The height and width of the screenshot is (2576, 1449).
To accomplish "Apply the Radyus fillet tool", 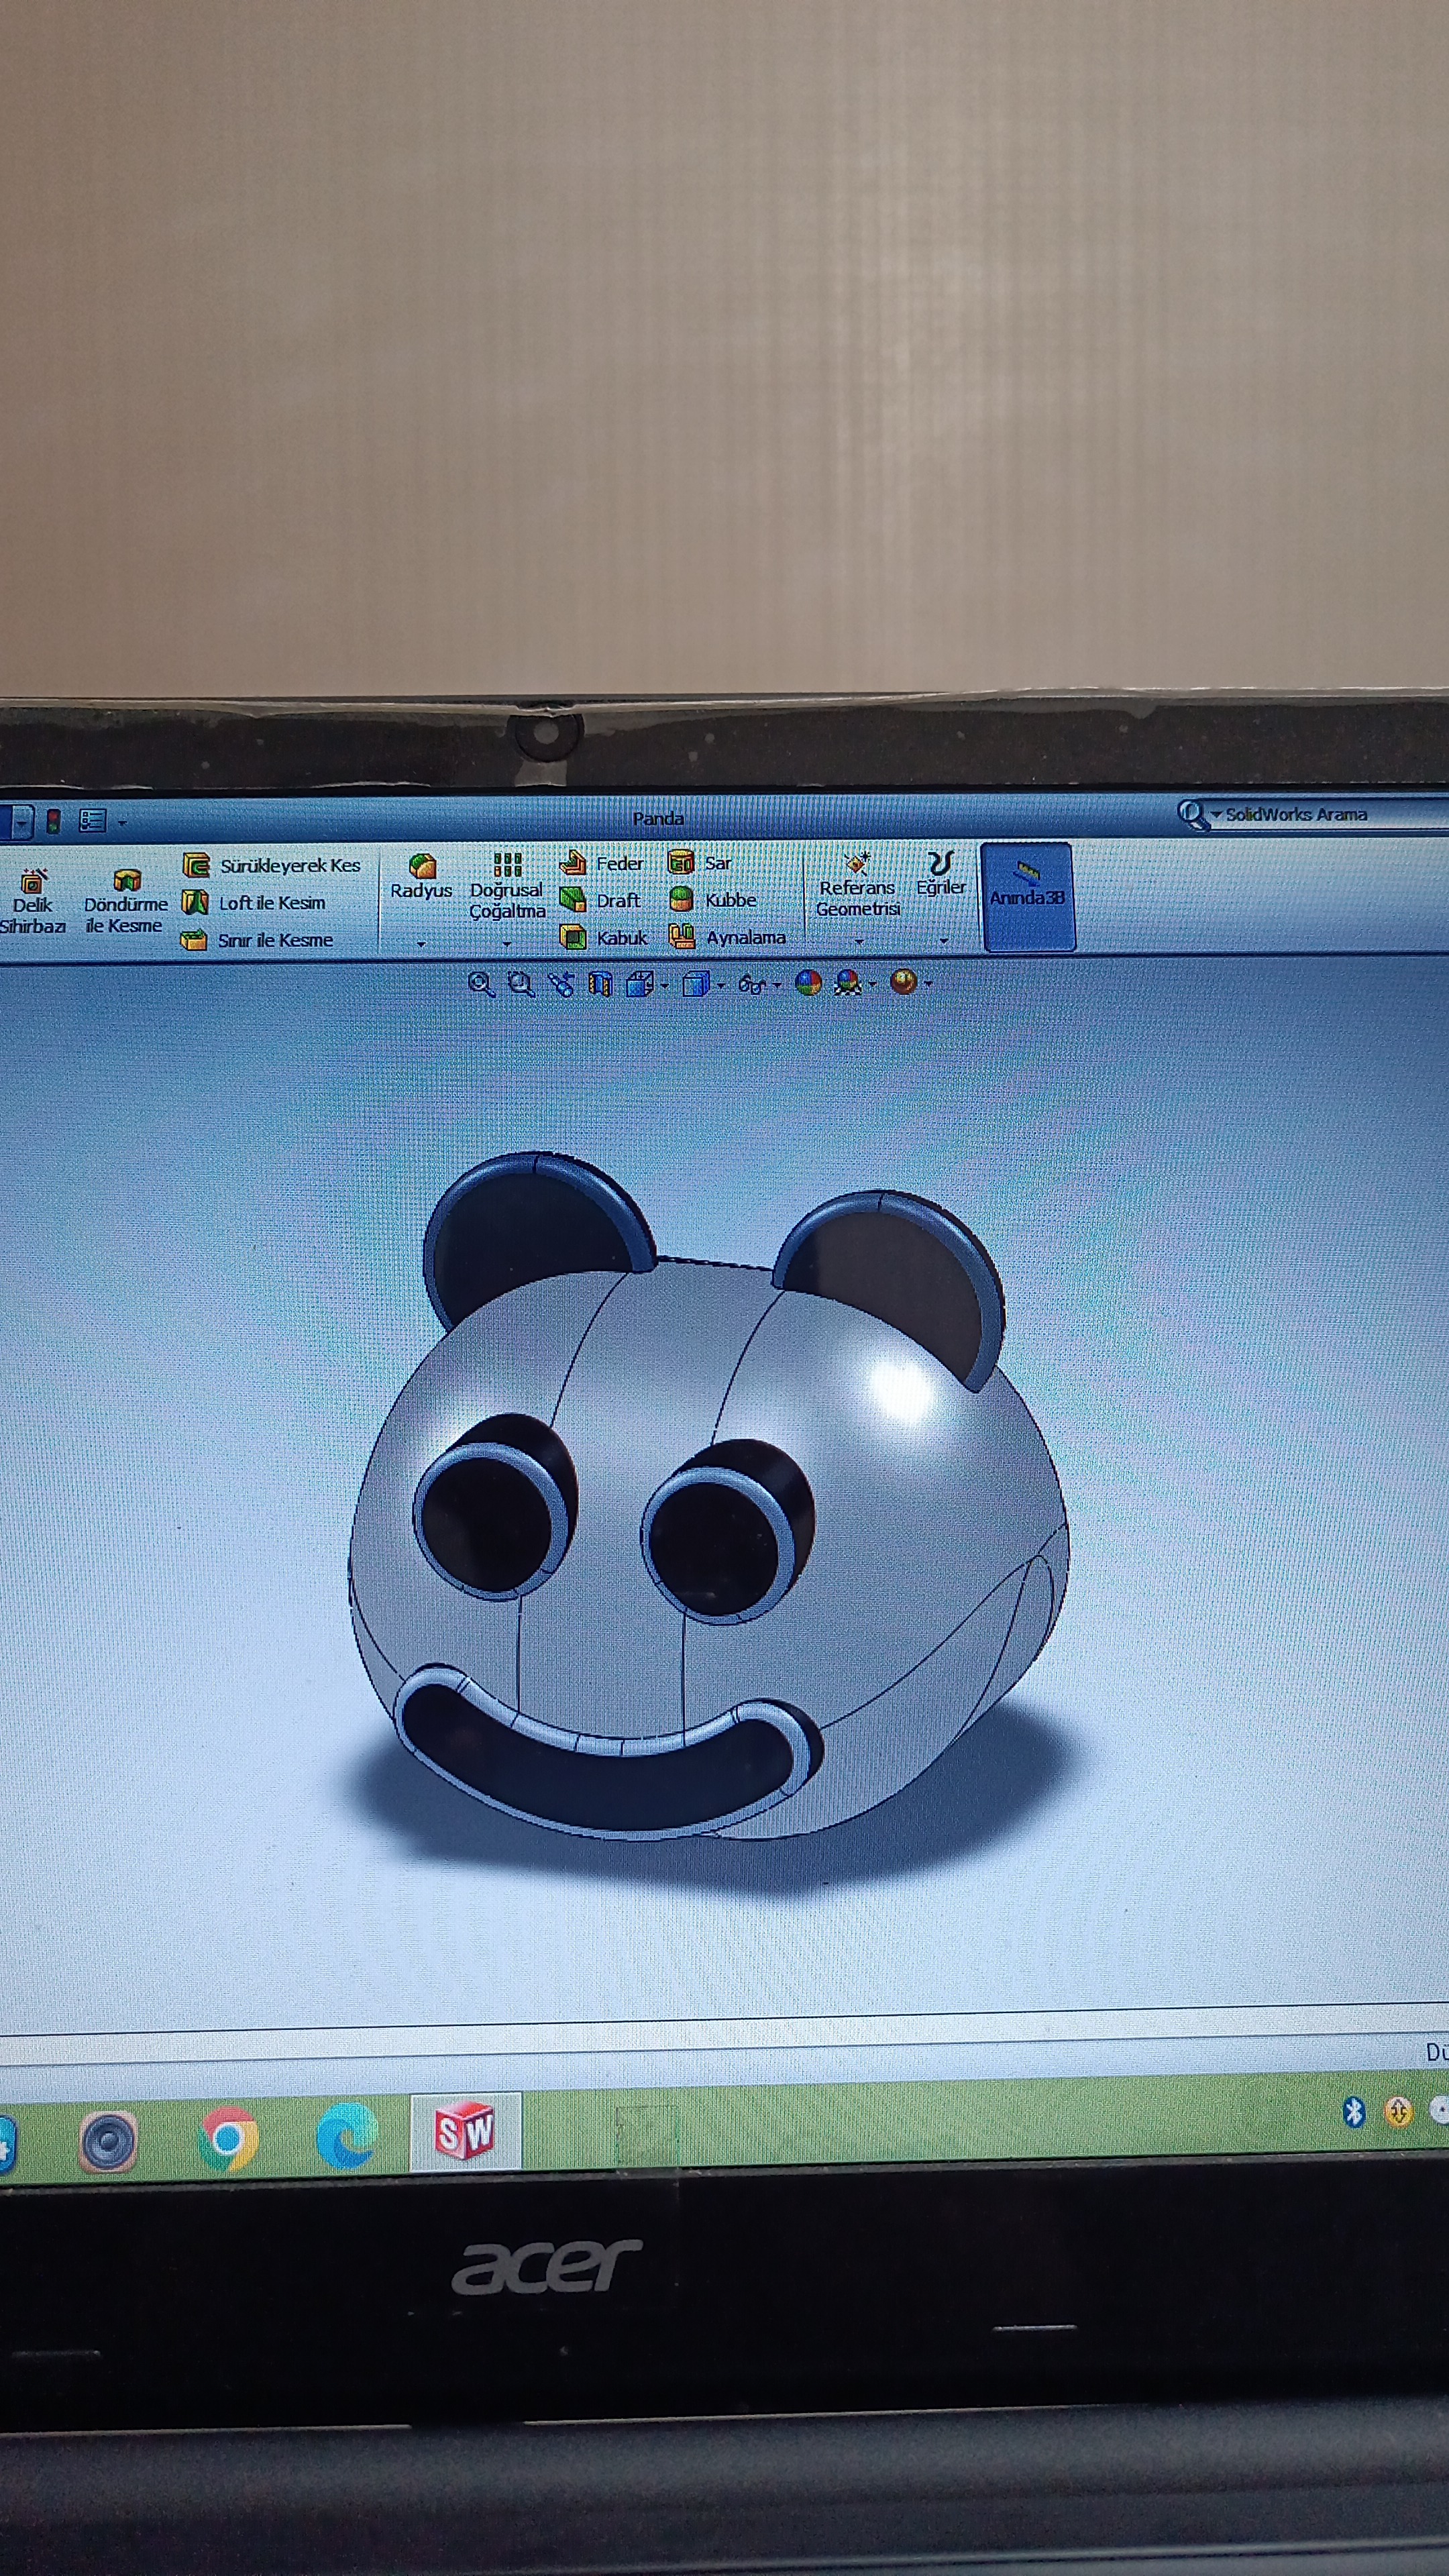I will pyautogui.click(x=421, y=876).
